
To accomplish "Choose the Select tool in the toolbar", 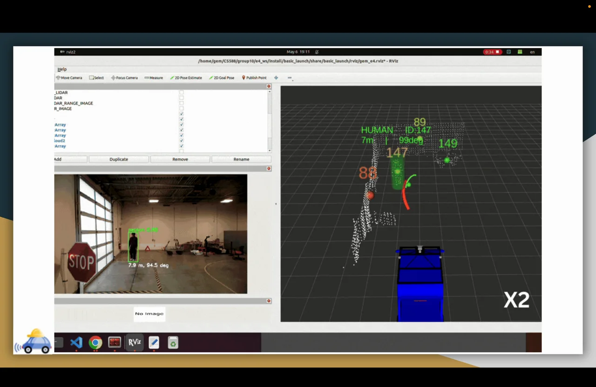I will click(x=96, y=78).
